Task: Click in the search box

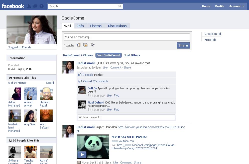Action: tap(83, 6)
